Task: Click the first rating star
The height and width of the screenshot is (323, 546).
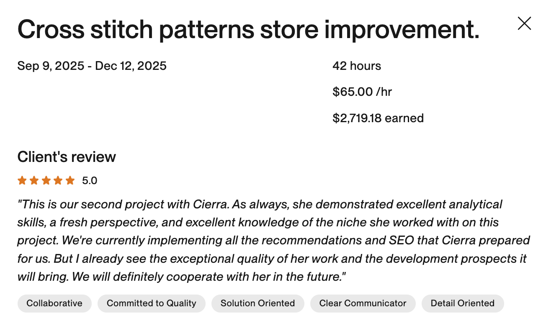Action: pyautogui.click(x=22, y=181)
